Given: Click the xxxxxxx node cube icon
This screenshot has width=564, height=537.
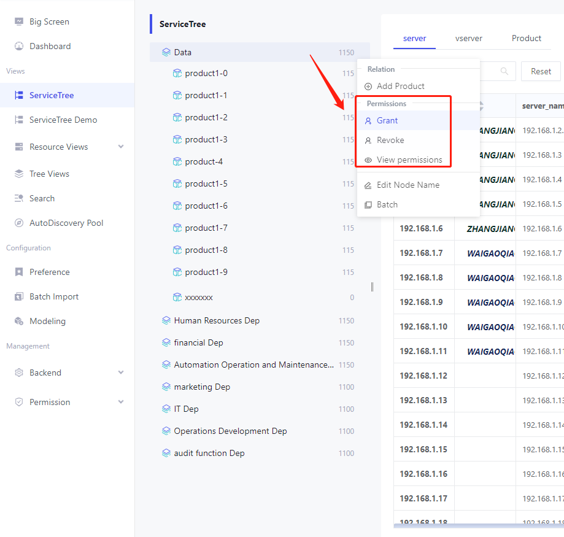Looking at the screenshot, I should tap(177, 297).
